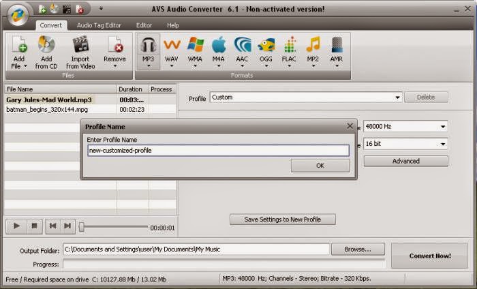Open the quick access toolbar customize arrow
This screenshot has width=477, height=289.
pos(101,8)
